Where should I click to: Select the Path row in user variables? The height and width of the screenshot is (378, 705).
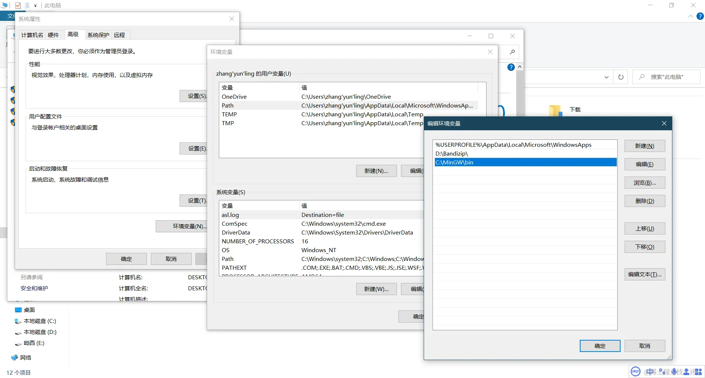pyautogui.click(x=349, y=105)
